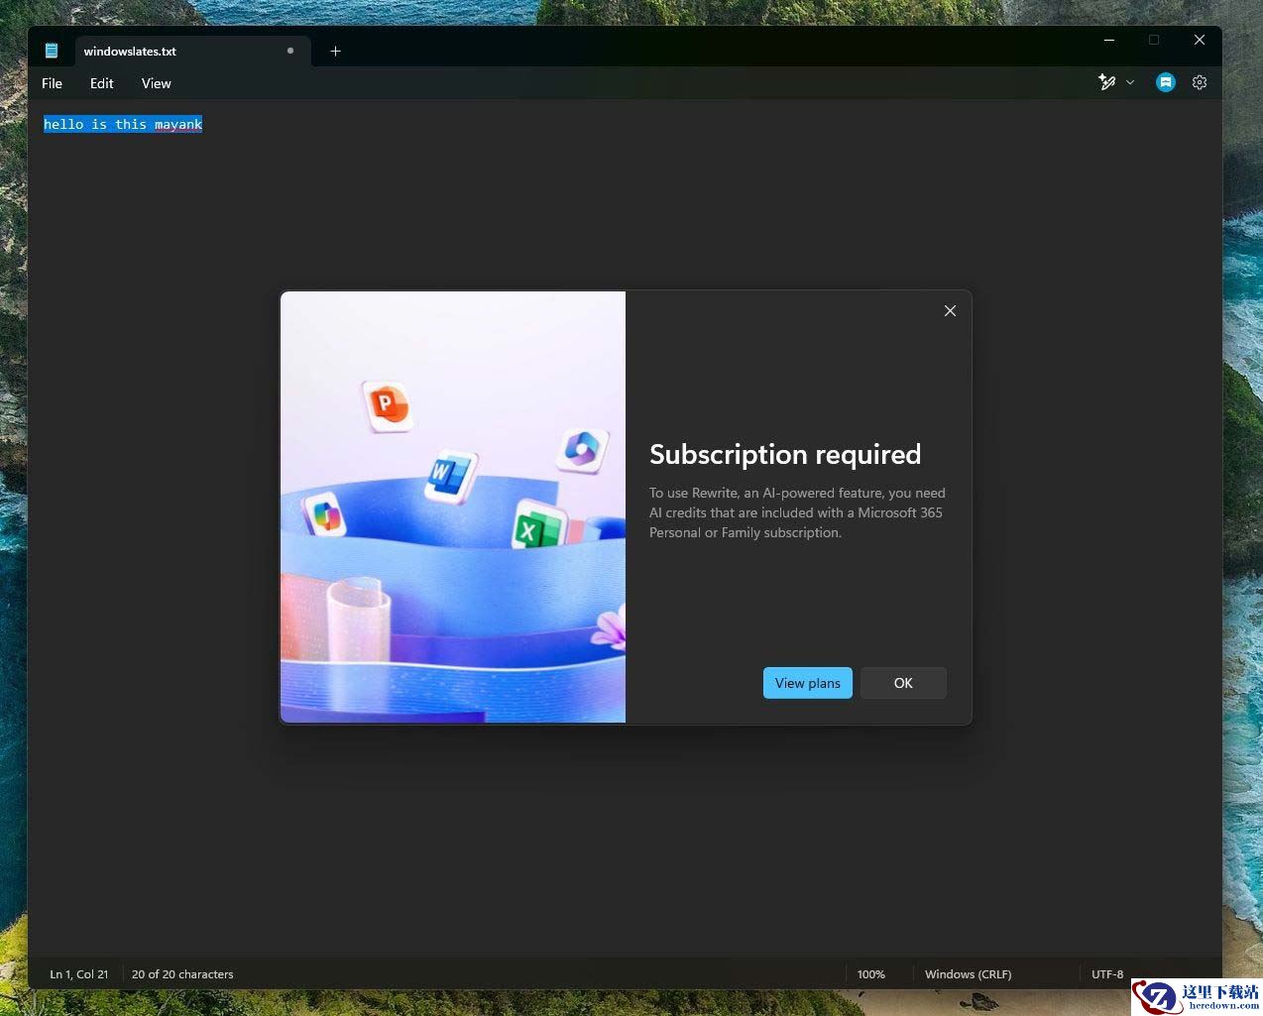Click "20 of 20 characters" in status bar
1263x1016 pixels.
click(182, 974)
